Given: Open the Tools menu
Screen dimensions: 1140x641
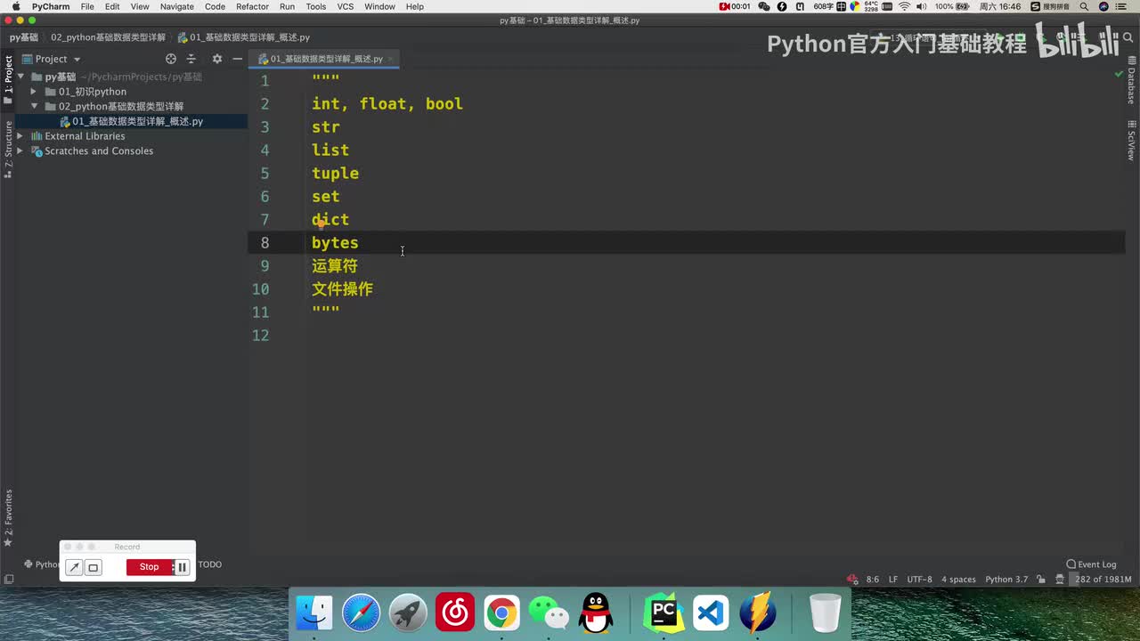Looking at the screenshot, I should [315, 6].
